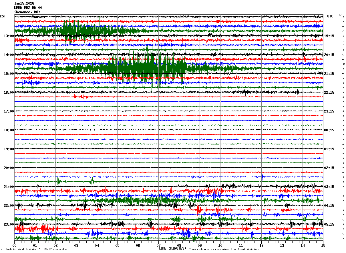Click the DC column header
The width and height of the screenshot is (346, 253).
tap(340, 15)
